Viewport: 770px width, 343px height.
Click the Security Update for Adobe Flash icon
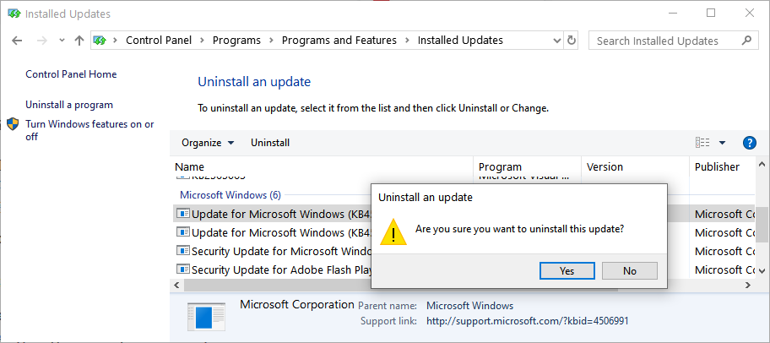pyautogui.click(x=183, y=269)
